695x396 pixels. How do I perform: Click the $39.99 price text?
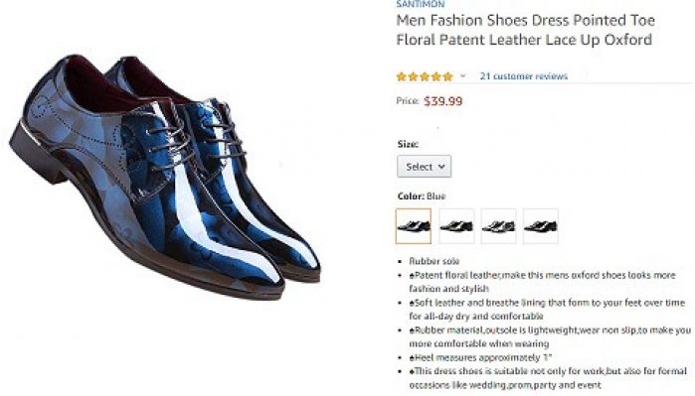(442, 101)
